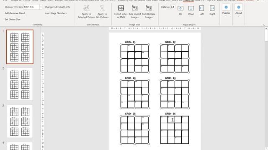Select the puzzle grid under GRID - 22
Image resolution: width=268 pixels, height=150 pixels.
coord(175,58)
